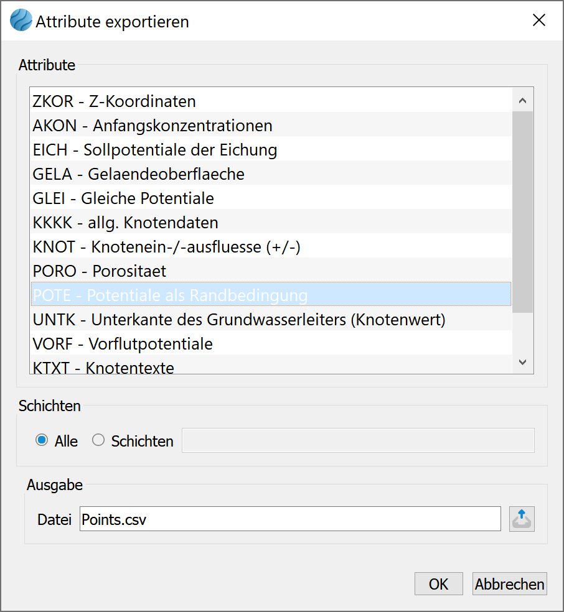564x612 pixels.
Task: Choose EICH - Sollpotentiale der Eichung
Action: pyautogui.click(x=271, y=149)
